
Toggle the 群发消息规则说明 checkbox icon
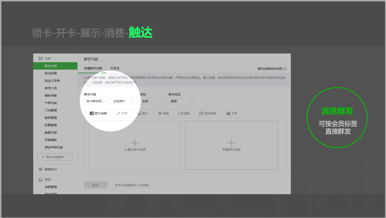[x=285, y=69]
